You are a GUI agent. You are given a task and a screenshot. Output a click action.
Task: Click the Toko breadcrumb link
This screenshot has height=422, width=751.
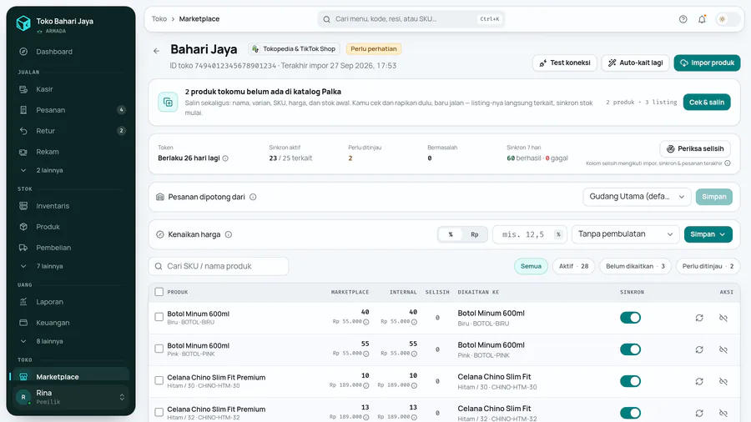tap(159, 19)
